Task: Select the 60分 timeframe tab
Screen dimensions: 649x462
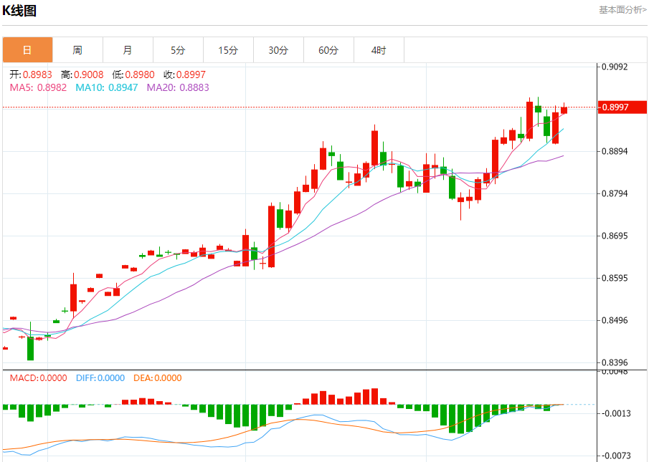Action: (x=328, y=50)
